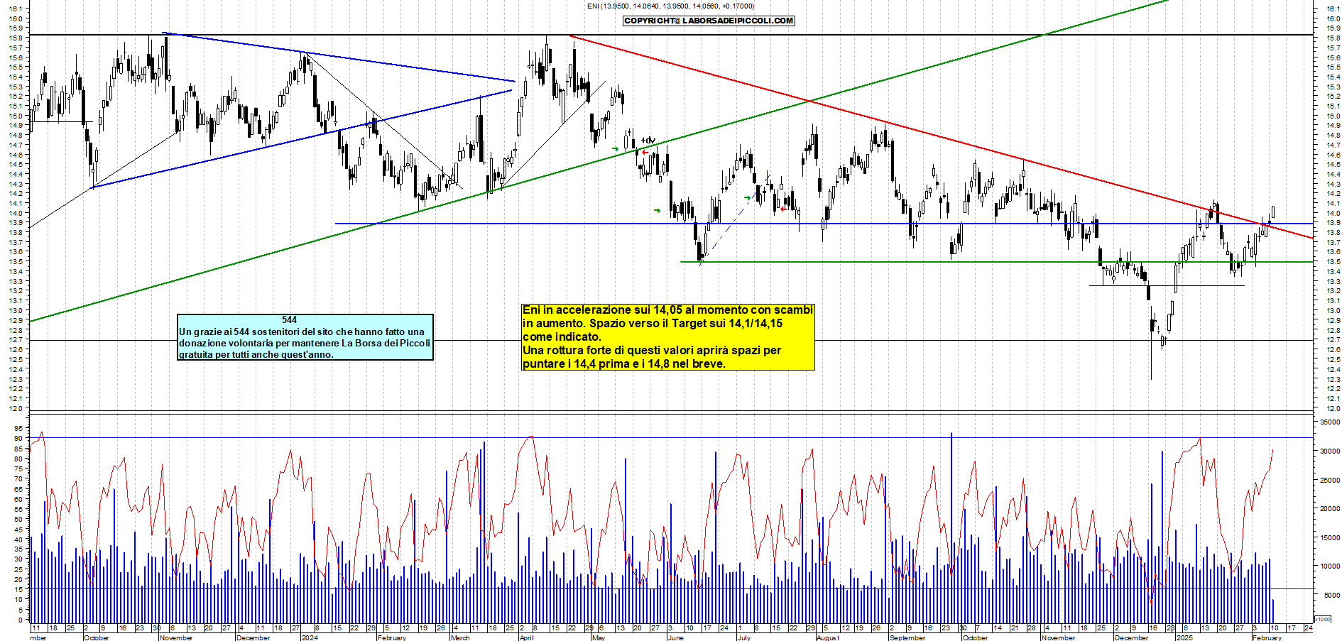The height and width of the screenshot is (641, 1342).
Task: Click 'Eni in accelerazione sui 14,05' line
Action: point(667,309)
